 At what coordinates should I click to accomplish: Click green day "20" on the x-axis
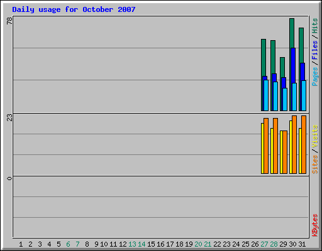tap(198, 244)
